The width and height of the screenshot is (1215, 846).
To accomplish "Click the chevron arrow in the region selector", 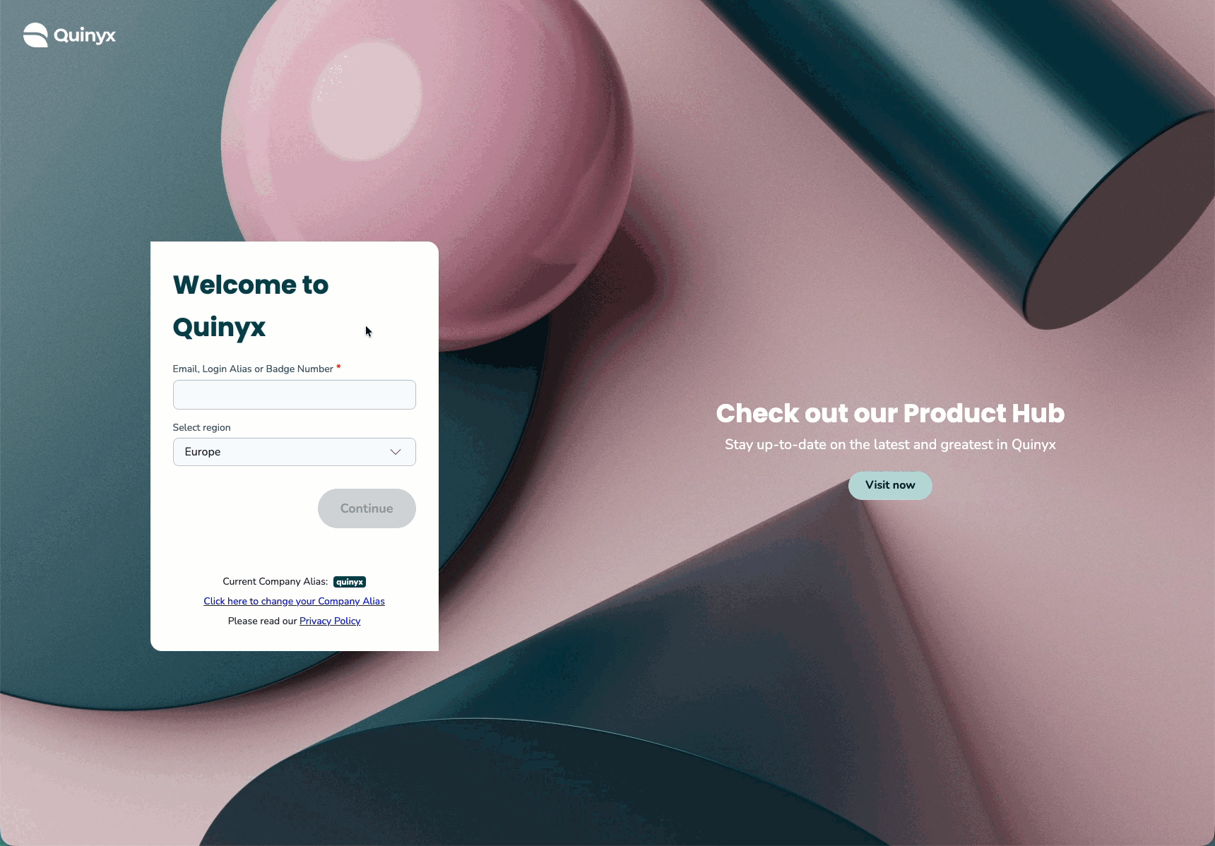I will click(x=396, y=452).
